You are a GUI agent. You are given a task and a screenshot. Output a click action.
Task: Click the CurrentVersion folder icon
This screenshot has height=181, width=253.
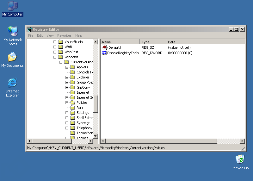point(67,62)
